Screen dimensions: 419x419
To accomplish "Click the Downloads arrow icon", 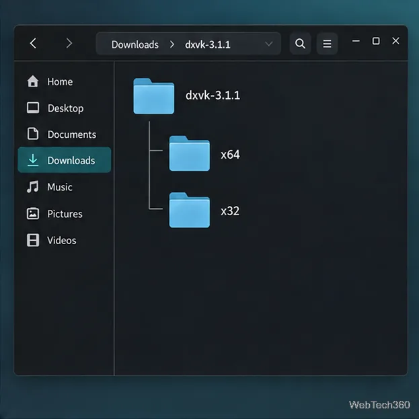I will [33, 160].
